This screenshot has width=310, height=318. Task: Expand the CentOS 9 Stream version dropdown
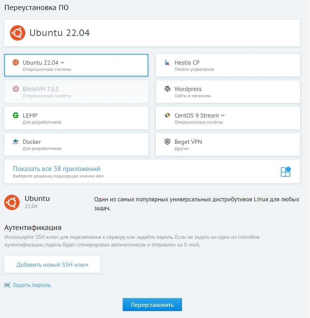point(223,115)
